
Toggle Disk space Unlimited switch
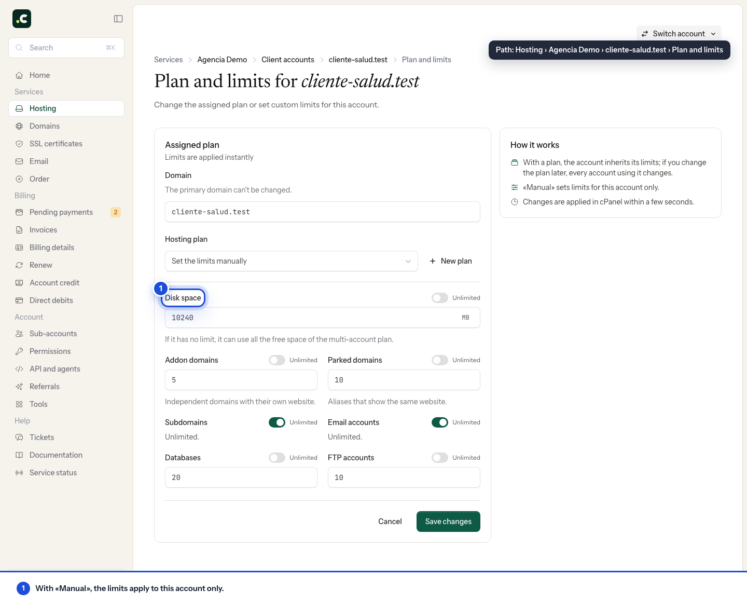[440, 298]
